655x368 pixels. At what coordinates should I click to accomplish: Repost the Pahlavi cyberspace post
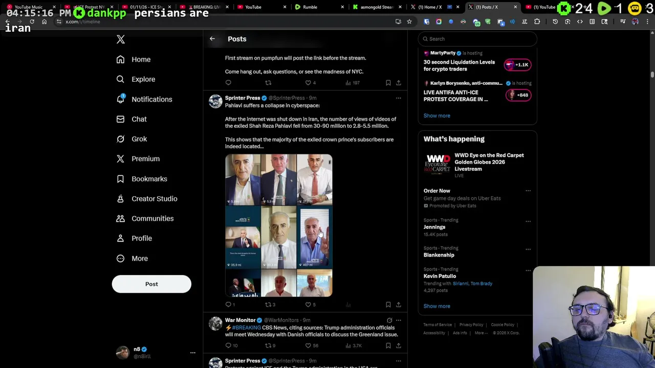270,305
